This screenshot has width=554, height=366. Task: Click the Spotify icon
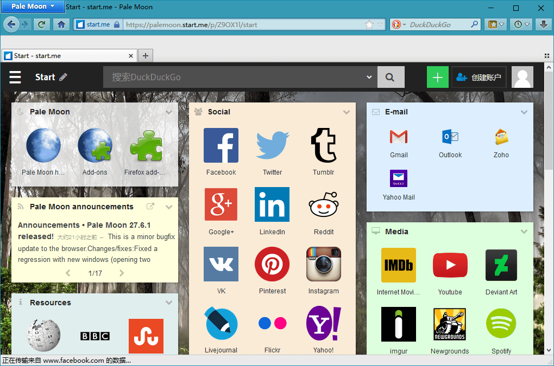501,324
